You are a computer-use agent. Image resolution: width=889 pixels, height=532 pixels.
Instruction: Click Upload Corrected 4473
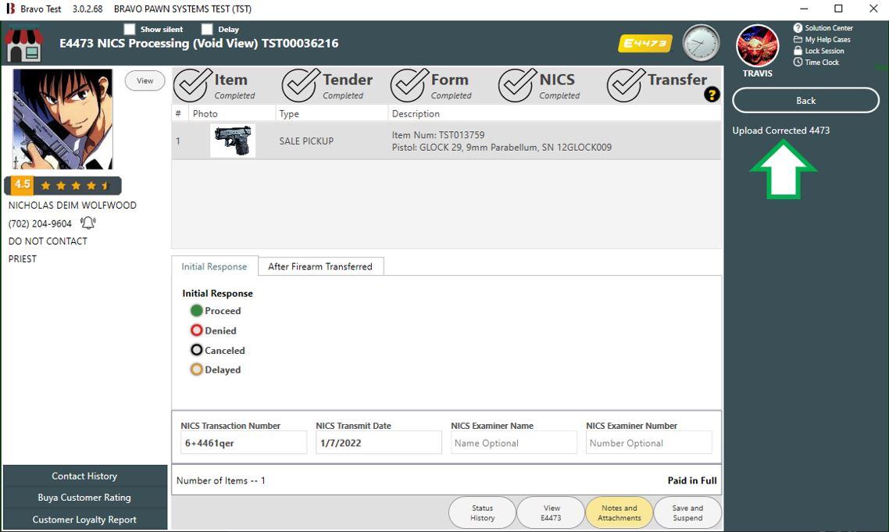tap(780, 130)
